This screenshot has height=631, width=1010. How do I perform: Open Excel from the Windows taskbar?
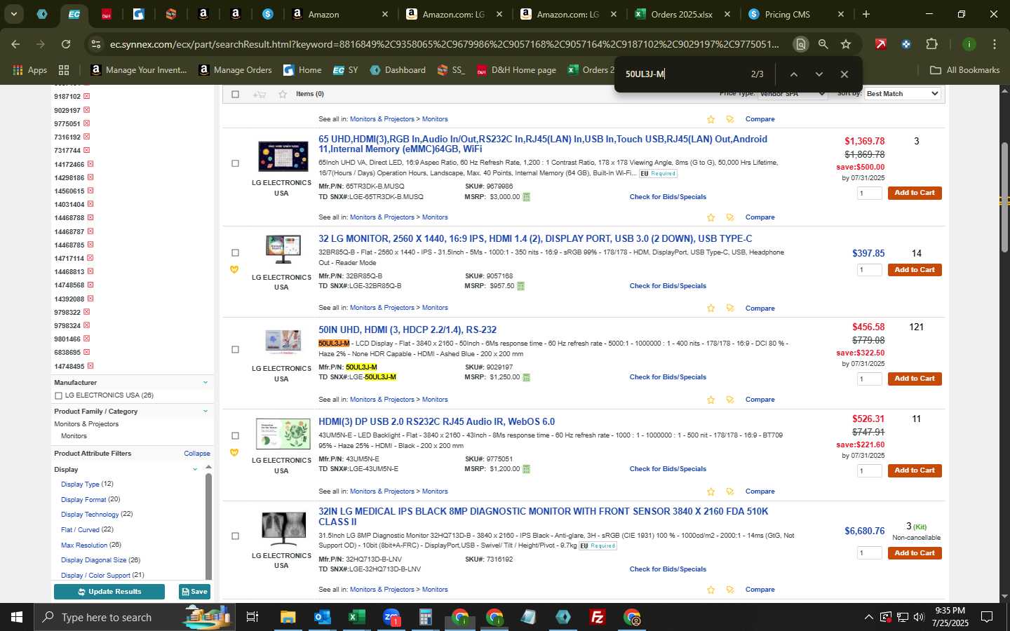click(x=356, y=617)
